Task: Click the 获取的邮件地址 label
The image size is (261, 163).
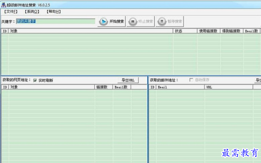Action: point(164,80)
